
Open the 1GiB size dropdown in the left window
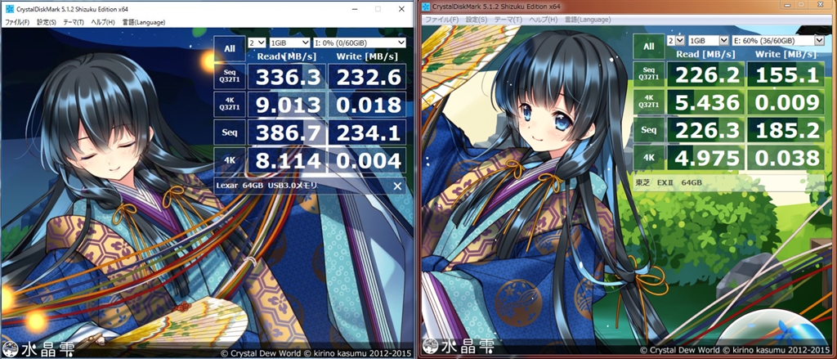pyautogui.click(x=289, y=43)
